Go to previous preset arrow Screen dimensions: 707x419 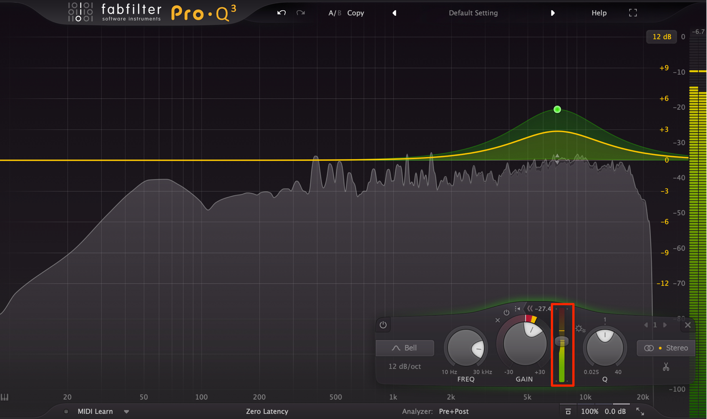tap(394, 13)
